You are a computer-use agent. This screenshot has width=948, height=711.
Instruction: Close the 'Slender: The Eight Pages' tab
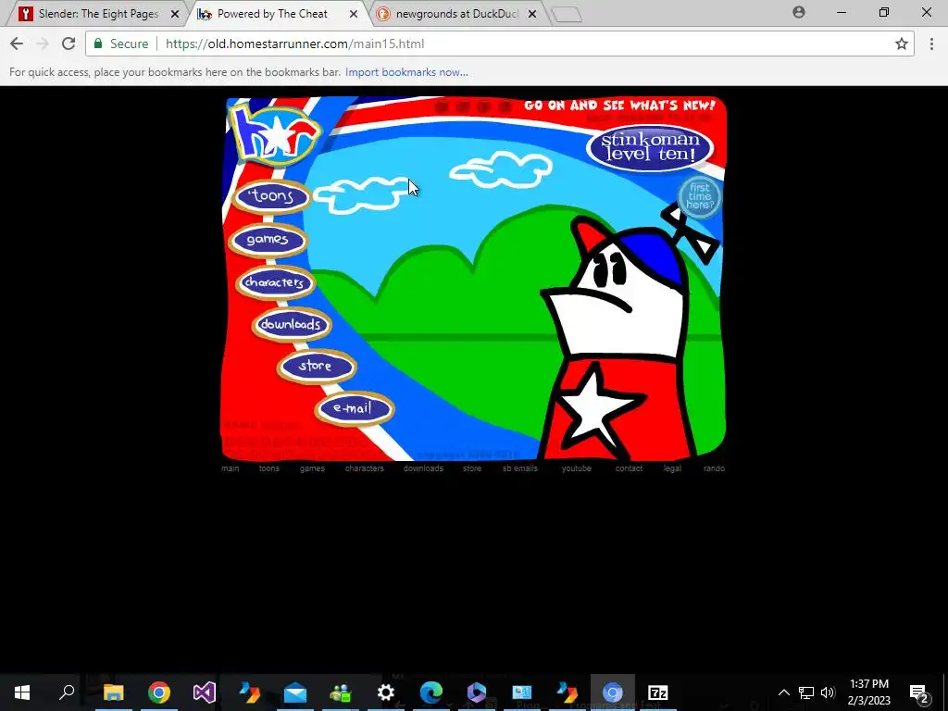(x=175, y=14)
